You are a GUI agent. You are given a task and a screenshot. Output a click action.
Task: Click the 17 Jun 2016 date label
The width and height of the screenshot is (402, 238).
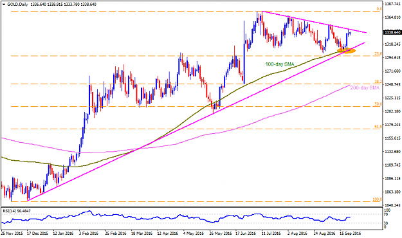(246, 233)
